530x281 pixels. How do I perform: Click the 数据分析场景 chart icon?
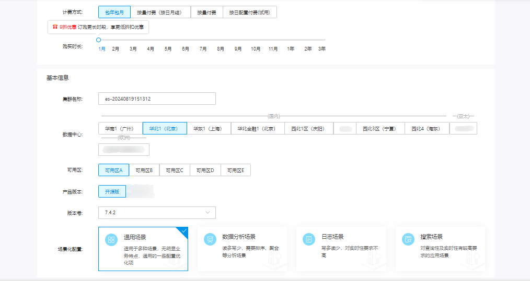210,239
